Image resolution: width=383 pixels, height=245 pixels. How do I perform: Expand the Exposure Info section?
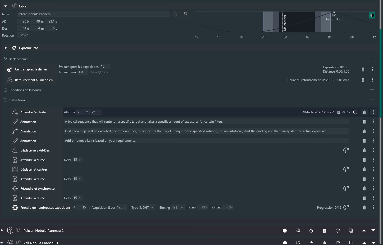pos(6,48)
